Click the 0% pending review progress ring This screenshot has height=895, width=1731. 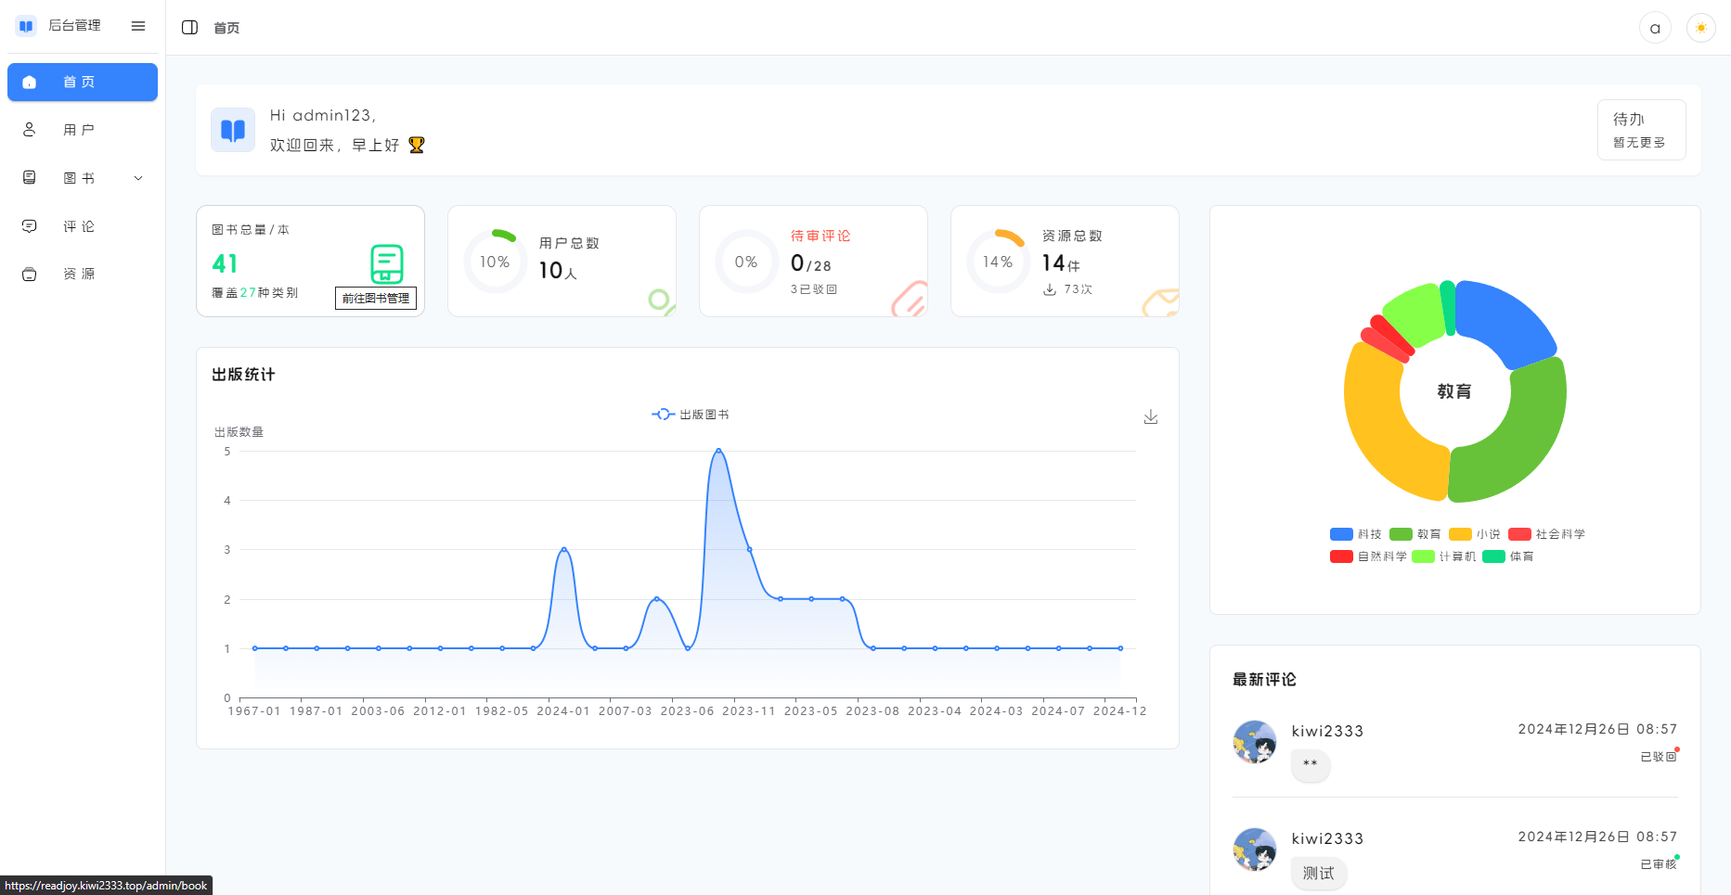tap(746, 262)
